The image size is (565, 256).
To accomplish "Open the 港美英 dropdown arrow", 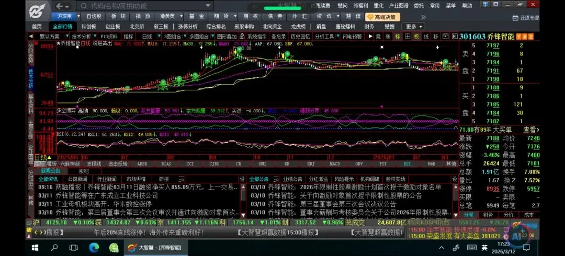I will coord(181,17).
